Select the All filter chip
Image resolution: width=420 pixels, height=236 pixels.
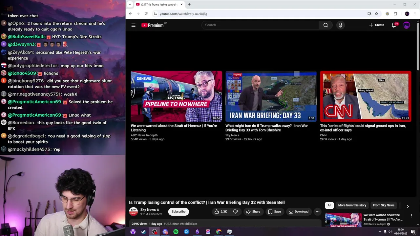coord(329,206)
